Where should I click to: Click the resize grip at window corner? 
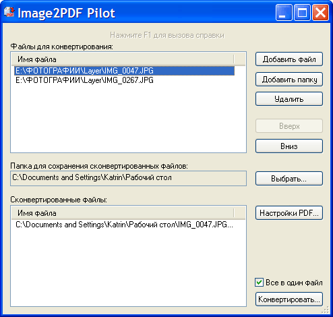[x=325, y=310]
